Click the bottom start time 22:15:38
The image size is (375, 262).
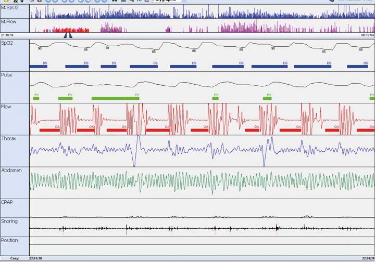(35, 258)
